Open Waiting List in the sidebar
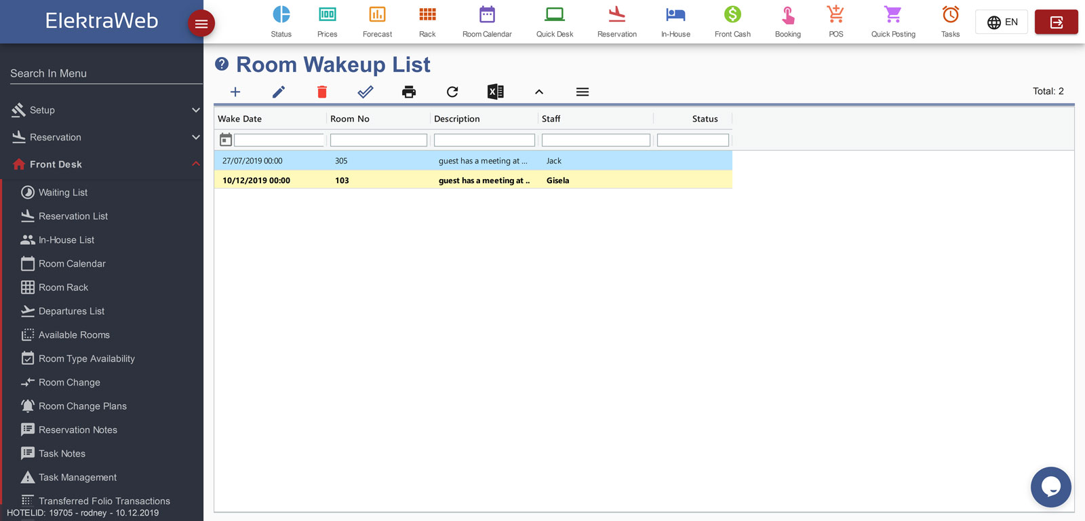 [x=63, y=193]
